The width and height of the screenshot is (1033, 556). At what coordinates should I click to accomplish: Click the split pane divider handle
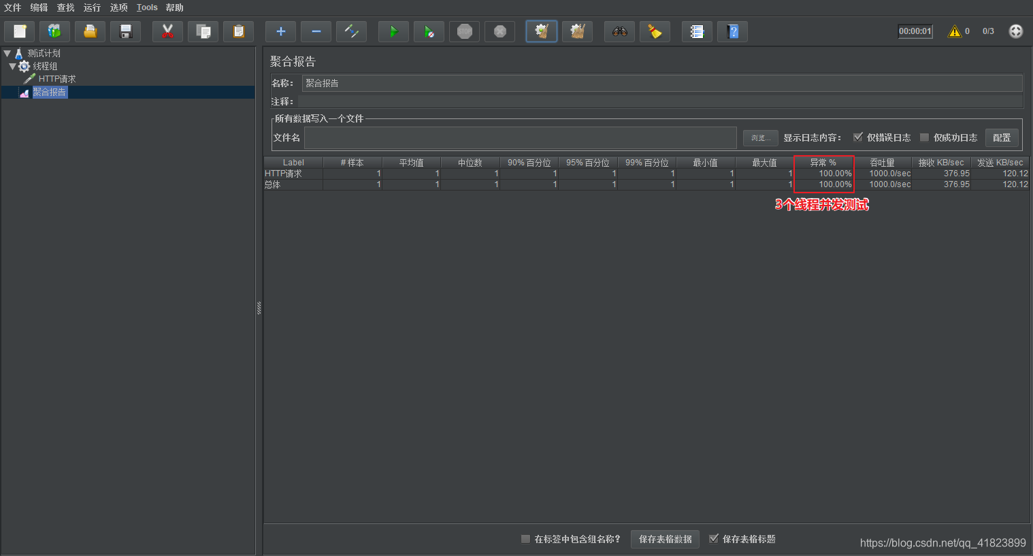[x=259, y=308]
